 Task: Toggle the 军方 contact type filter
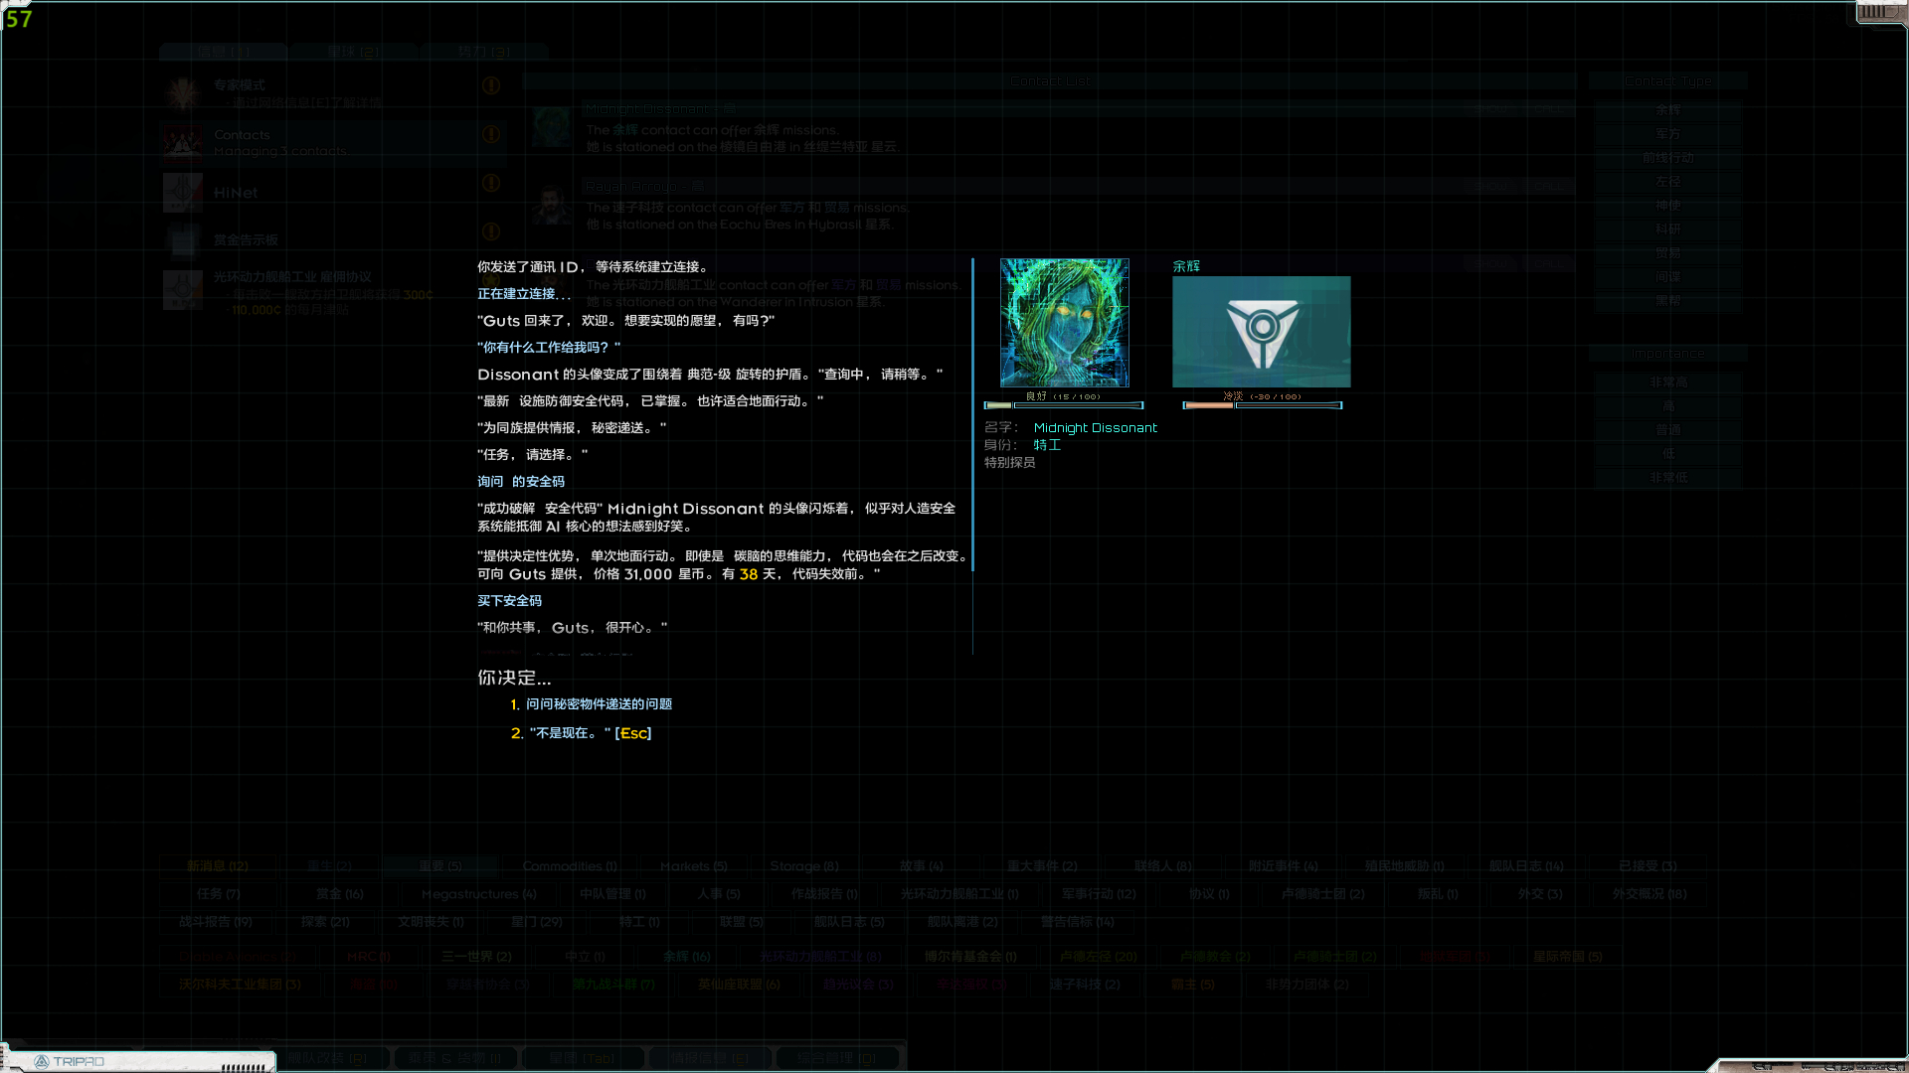point(1667,133)
